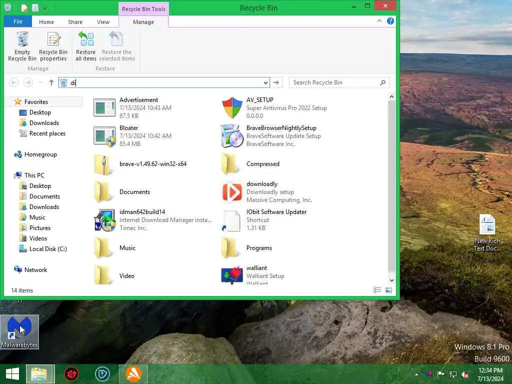Screen dimensions: 512x384
Task: Open the Share ribbon tab
Action: tap(75, 22)
